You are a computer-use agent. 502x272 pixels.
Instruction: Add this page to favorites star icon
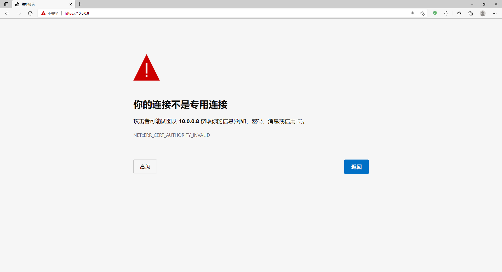pos(422,13)
